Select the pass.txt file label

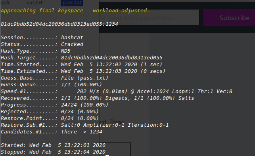(72, 3)
